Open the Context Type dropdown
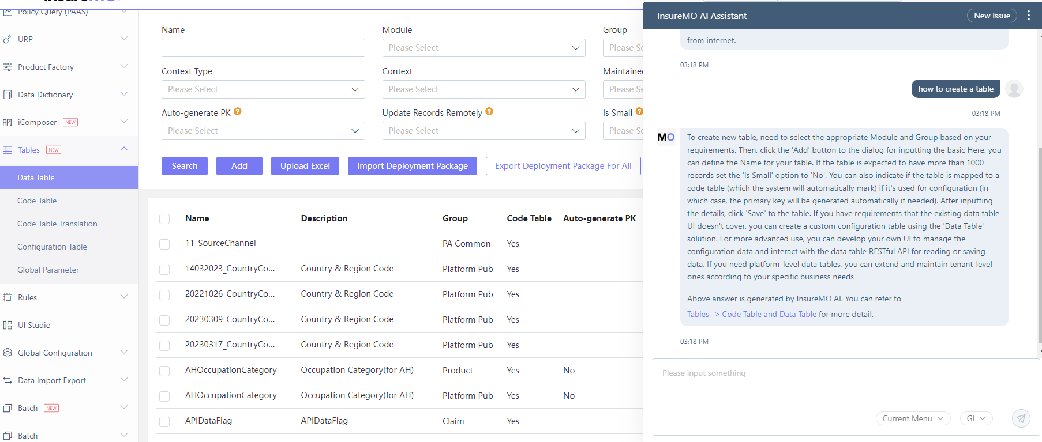The width and height of the screenshot is (1042, 442). pyautogui.click(x=263, y=89)
